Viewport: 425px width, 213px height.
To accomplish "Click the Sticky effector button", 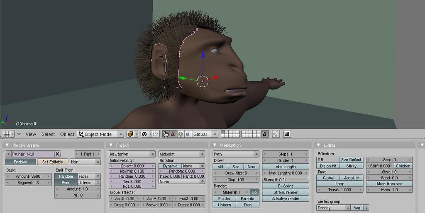I will 351,166.
